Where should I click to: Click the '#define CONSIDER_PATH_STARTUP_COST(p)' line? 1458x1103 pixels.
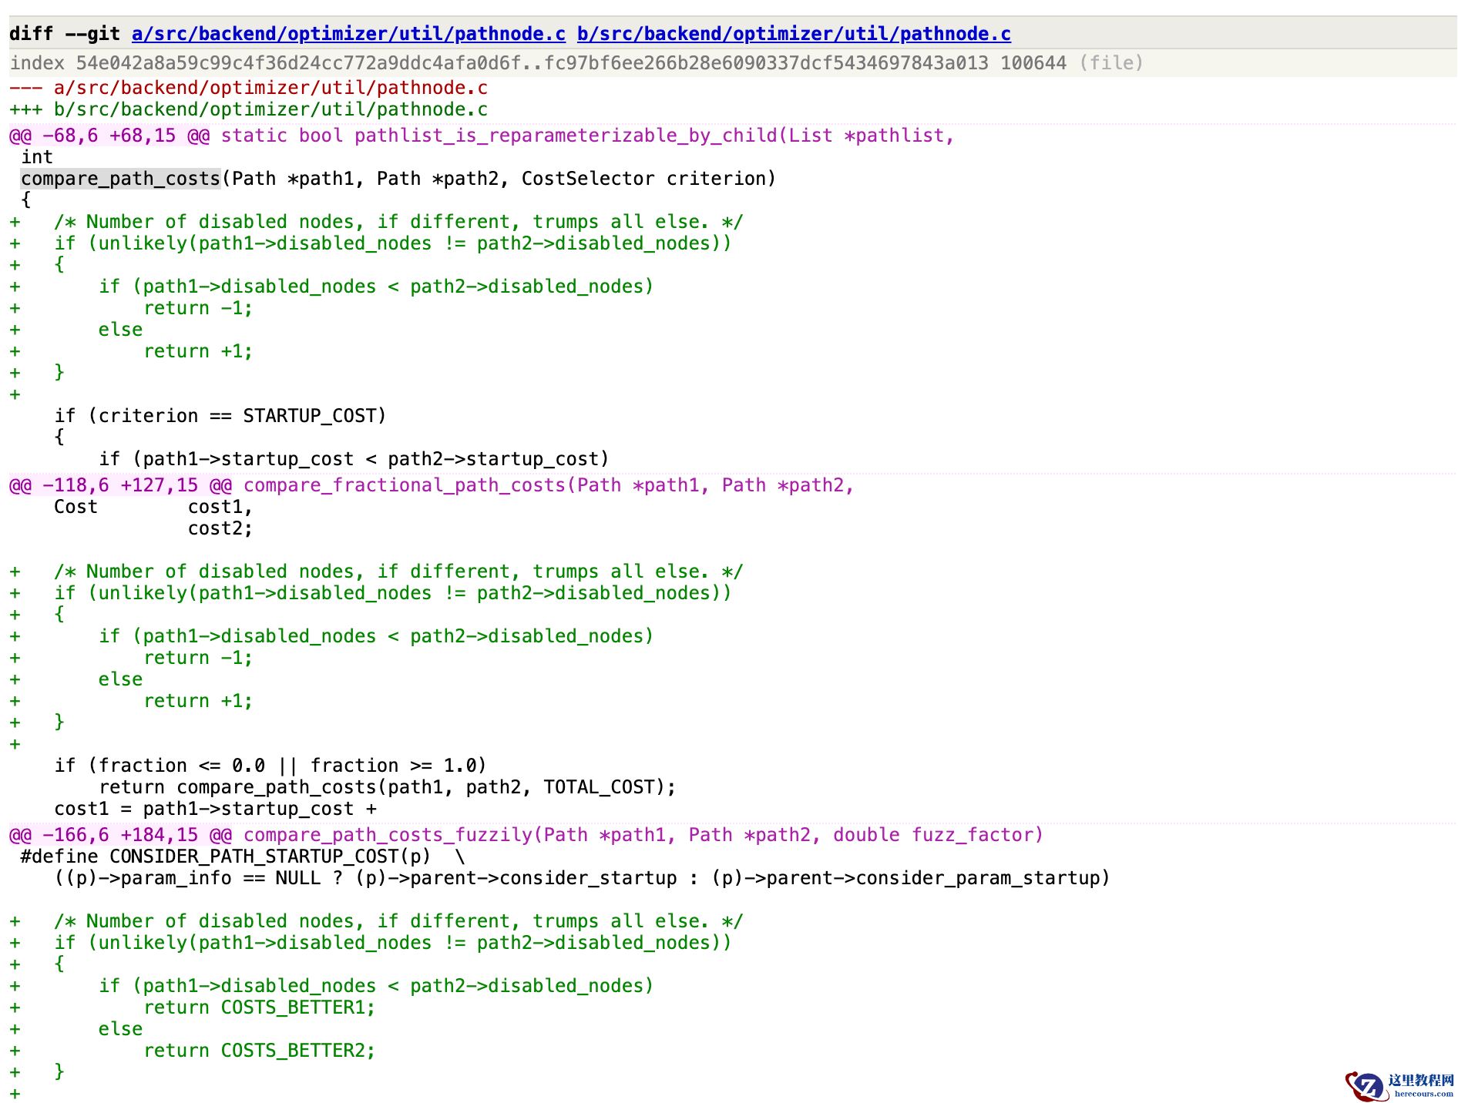pyautogui.click(x=243, y=857)
